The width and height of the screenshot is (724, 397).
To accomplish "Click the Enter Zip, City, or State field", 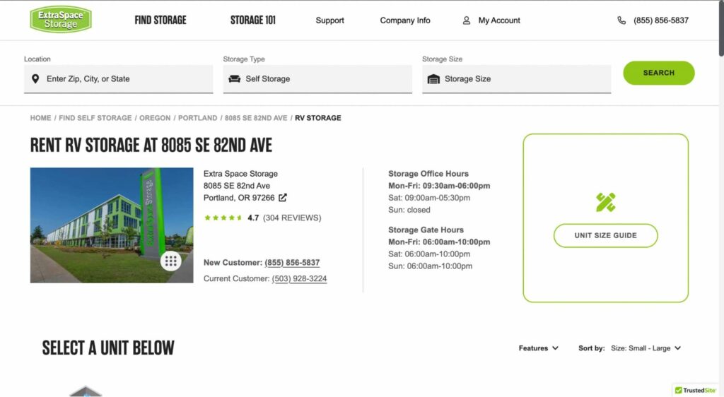I will pyautogui.click(x=118, y=79).
